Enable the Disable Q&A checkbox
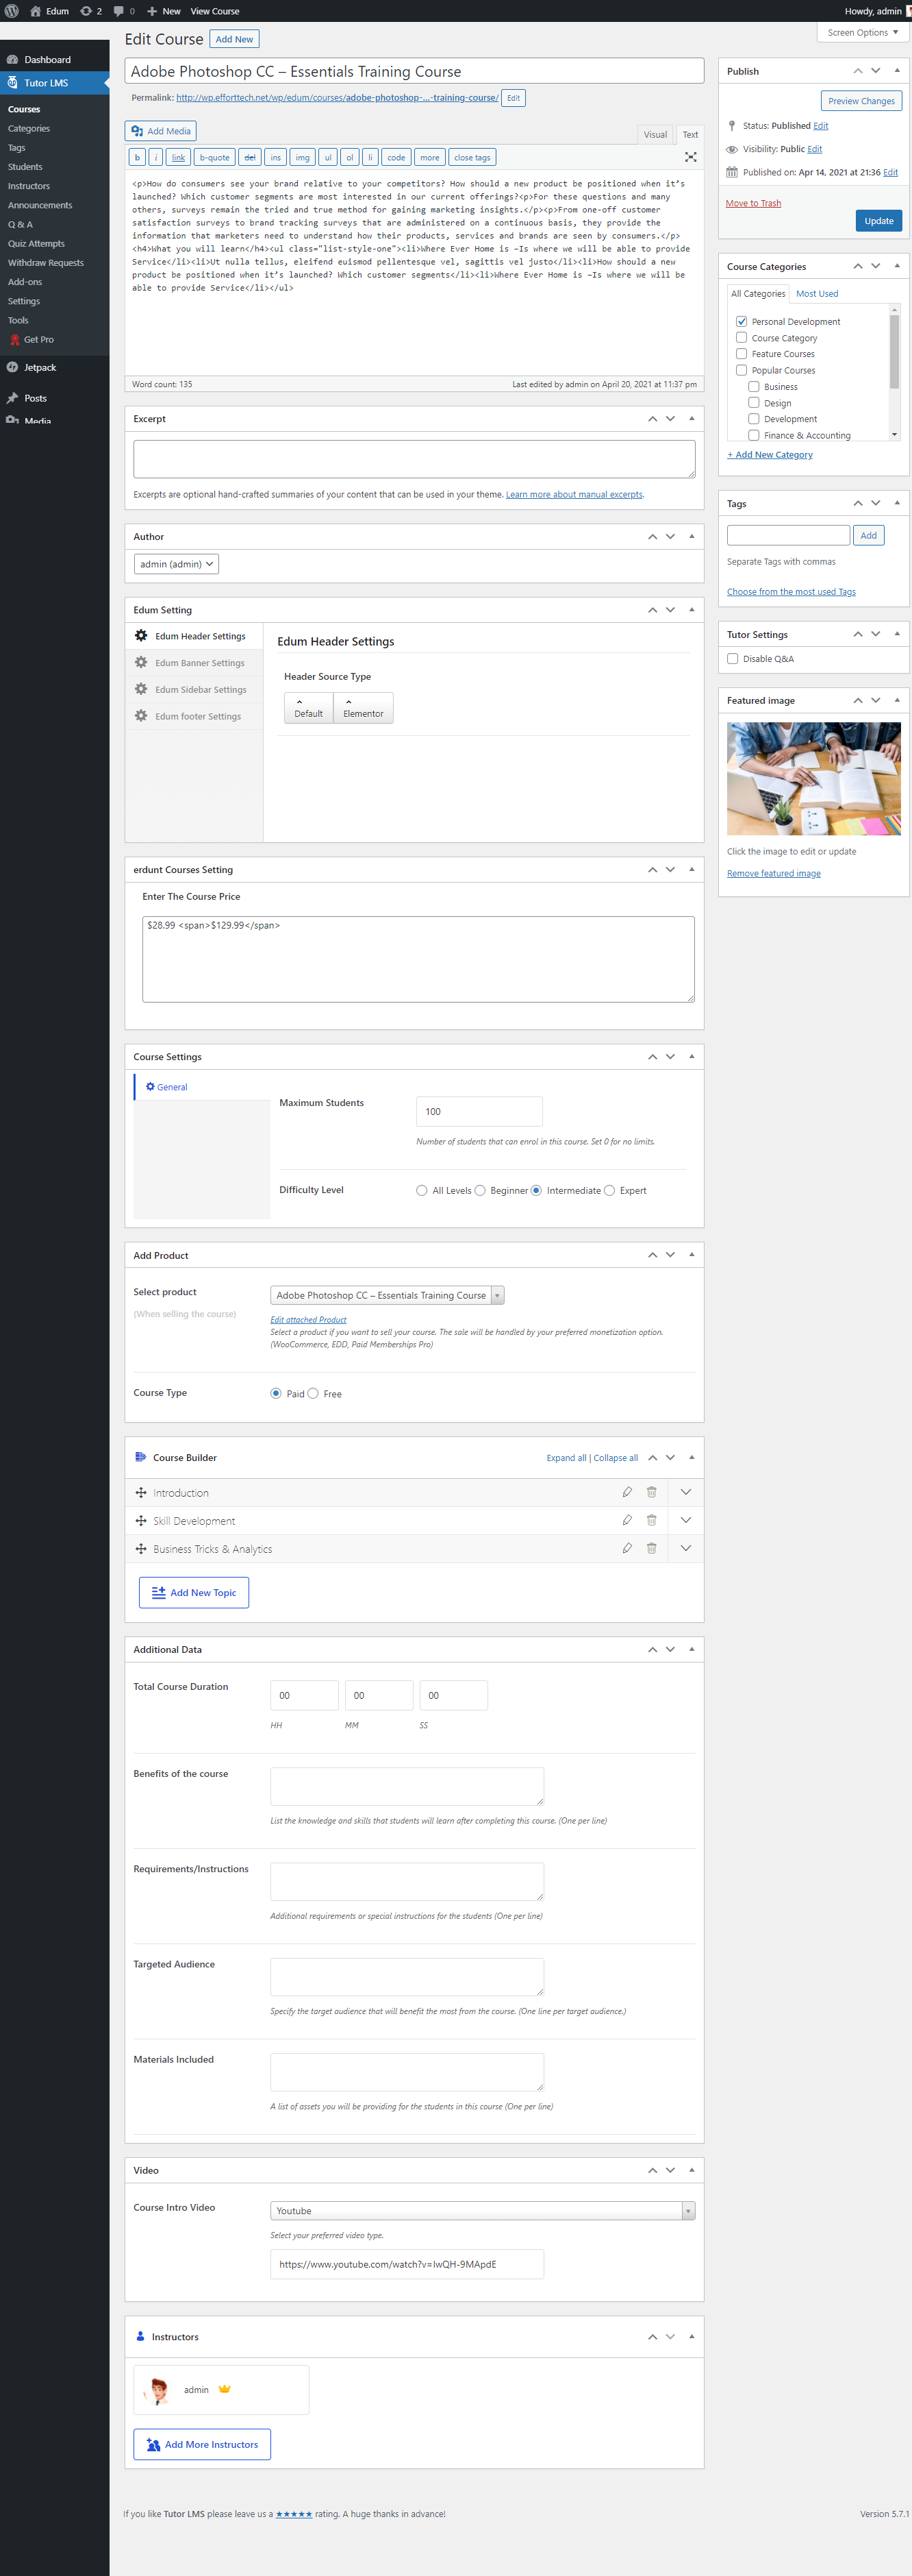Viewport: 912px width, 2576px height. (x=733, y=658)
